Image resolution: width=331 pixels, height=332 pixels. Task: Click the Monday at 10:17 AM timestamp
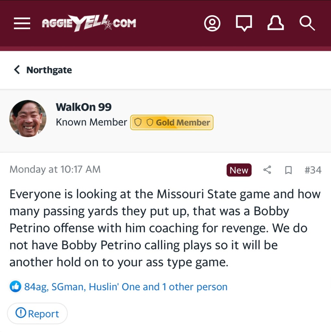pos(55,169)
